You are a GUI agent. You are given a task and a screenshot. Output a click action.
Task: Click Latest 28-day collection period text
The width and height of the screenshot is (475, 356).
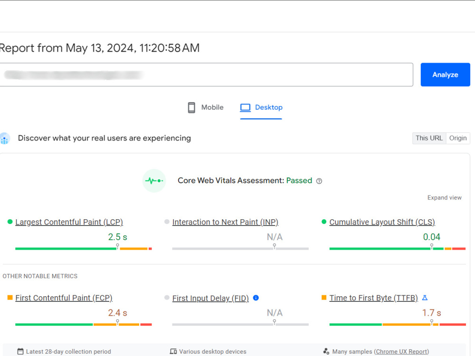(68, 351)
